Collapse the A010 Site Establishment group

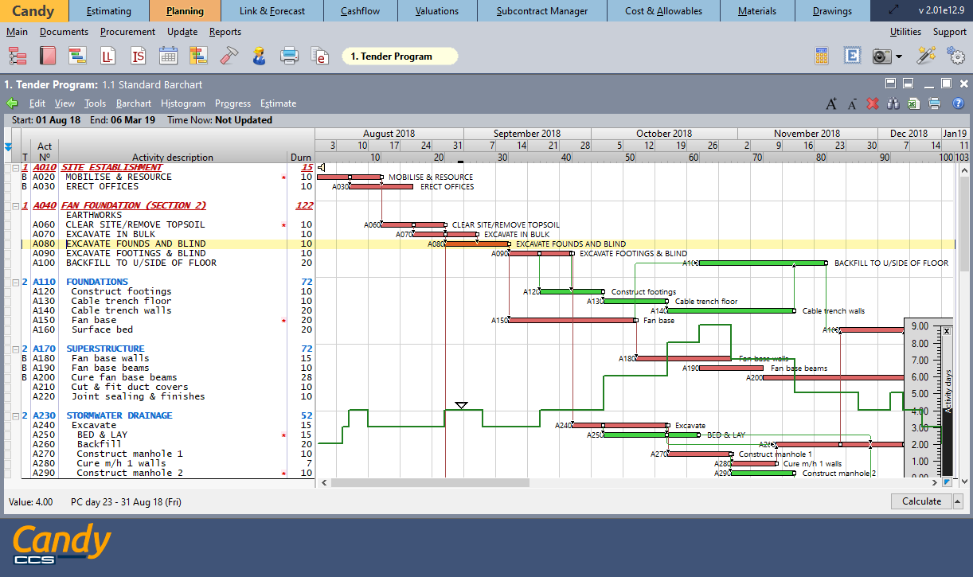coord(16,167)
